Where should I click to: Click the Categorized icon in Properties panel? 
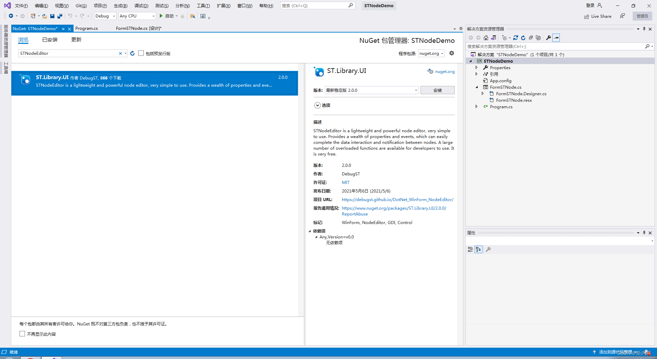(x=471, y=249)
